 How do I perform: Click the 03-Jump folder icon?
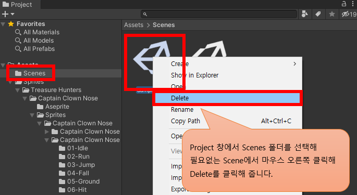point(62,165)
